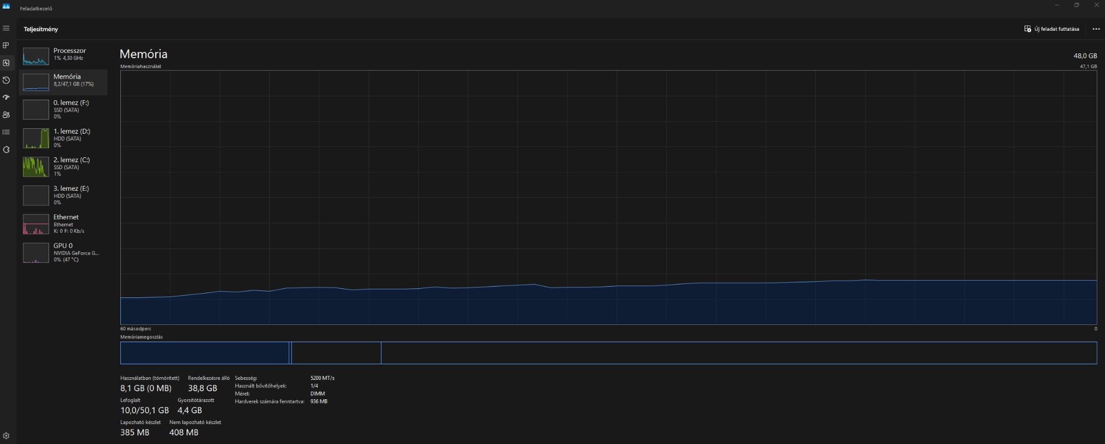Click the 4,4 GB cached value
The height and width of the screenshot is (444, 1105).
tap(190, 410)
